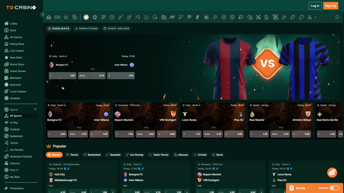Screen dimensions: 344x193
Task: Open the live chat support bubble
Action: point(332,173)
